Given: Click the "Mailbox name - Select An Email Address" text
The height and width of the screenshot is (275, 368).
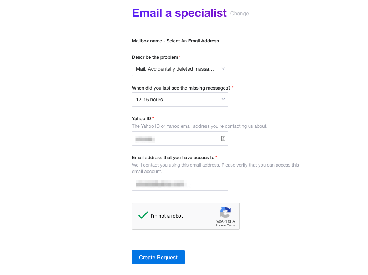Looking at the screenshot, I should pyautogui.click(x=175, y=41).
